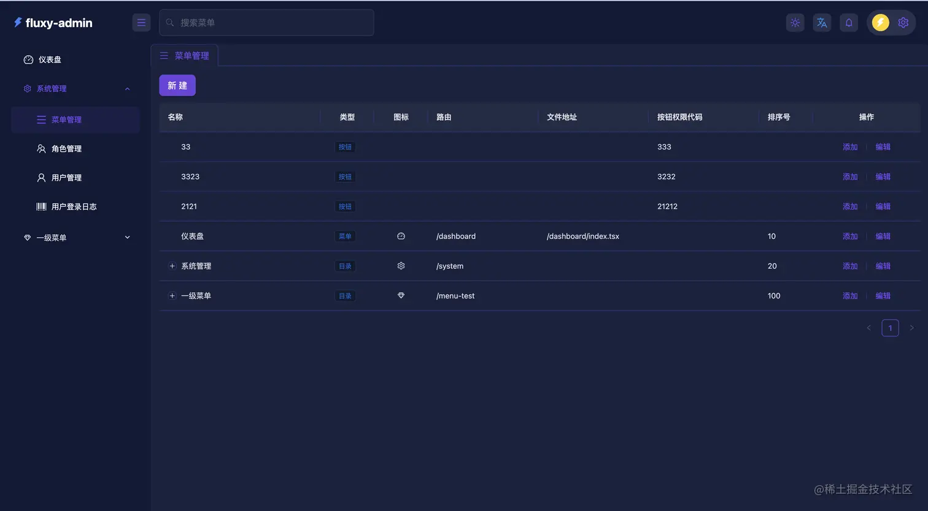Screen dimensions: 928x511
Task: Click the 菜单管理 list icon in sidebar
Action: [x=41, y=120]
